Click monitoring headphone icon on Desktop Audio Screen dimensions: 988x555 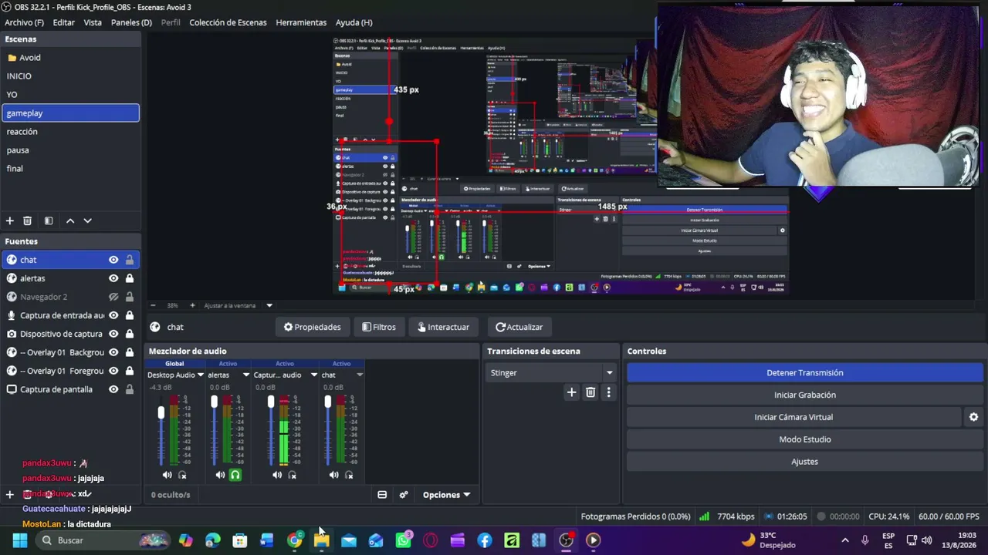tap(183, 475)
